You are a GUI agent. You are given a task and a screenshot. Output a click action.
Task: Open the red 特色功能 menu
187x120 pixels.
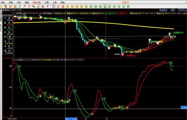[37, 2]
